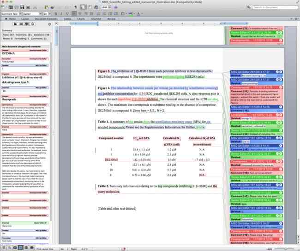Switch to Notebook Layout view icon

click(26, 248)
